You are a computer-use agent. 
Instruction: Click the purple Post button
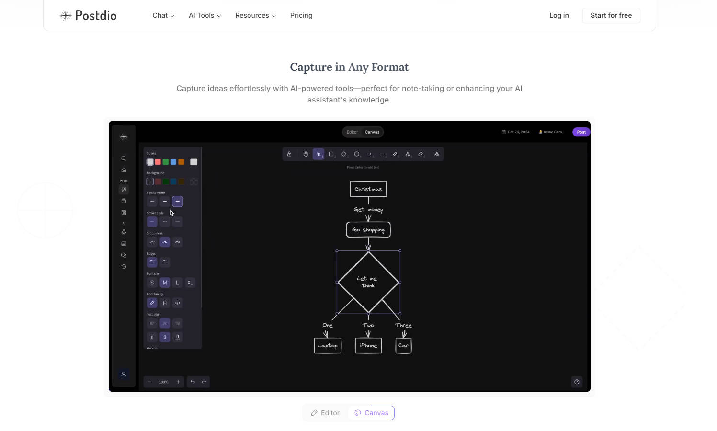pyautogui.click(x=581, y=132)
